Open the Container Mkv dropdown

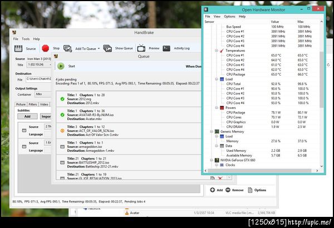point(43,95)
